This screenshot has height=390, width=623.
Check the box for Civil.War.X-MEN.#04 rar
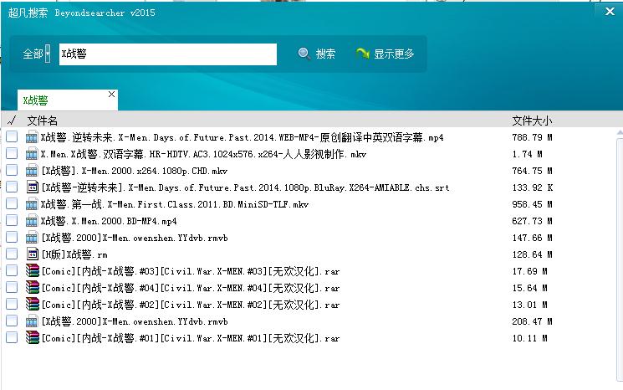pos(12,287)
